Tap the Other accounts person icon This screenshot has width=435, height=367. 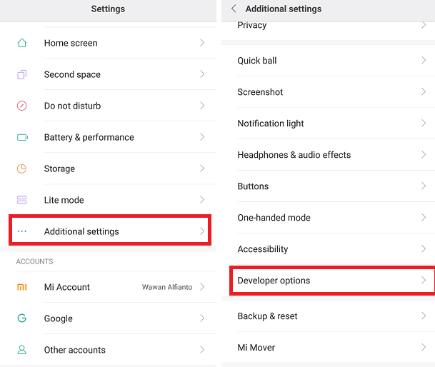coord(22,350)
